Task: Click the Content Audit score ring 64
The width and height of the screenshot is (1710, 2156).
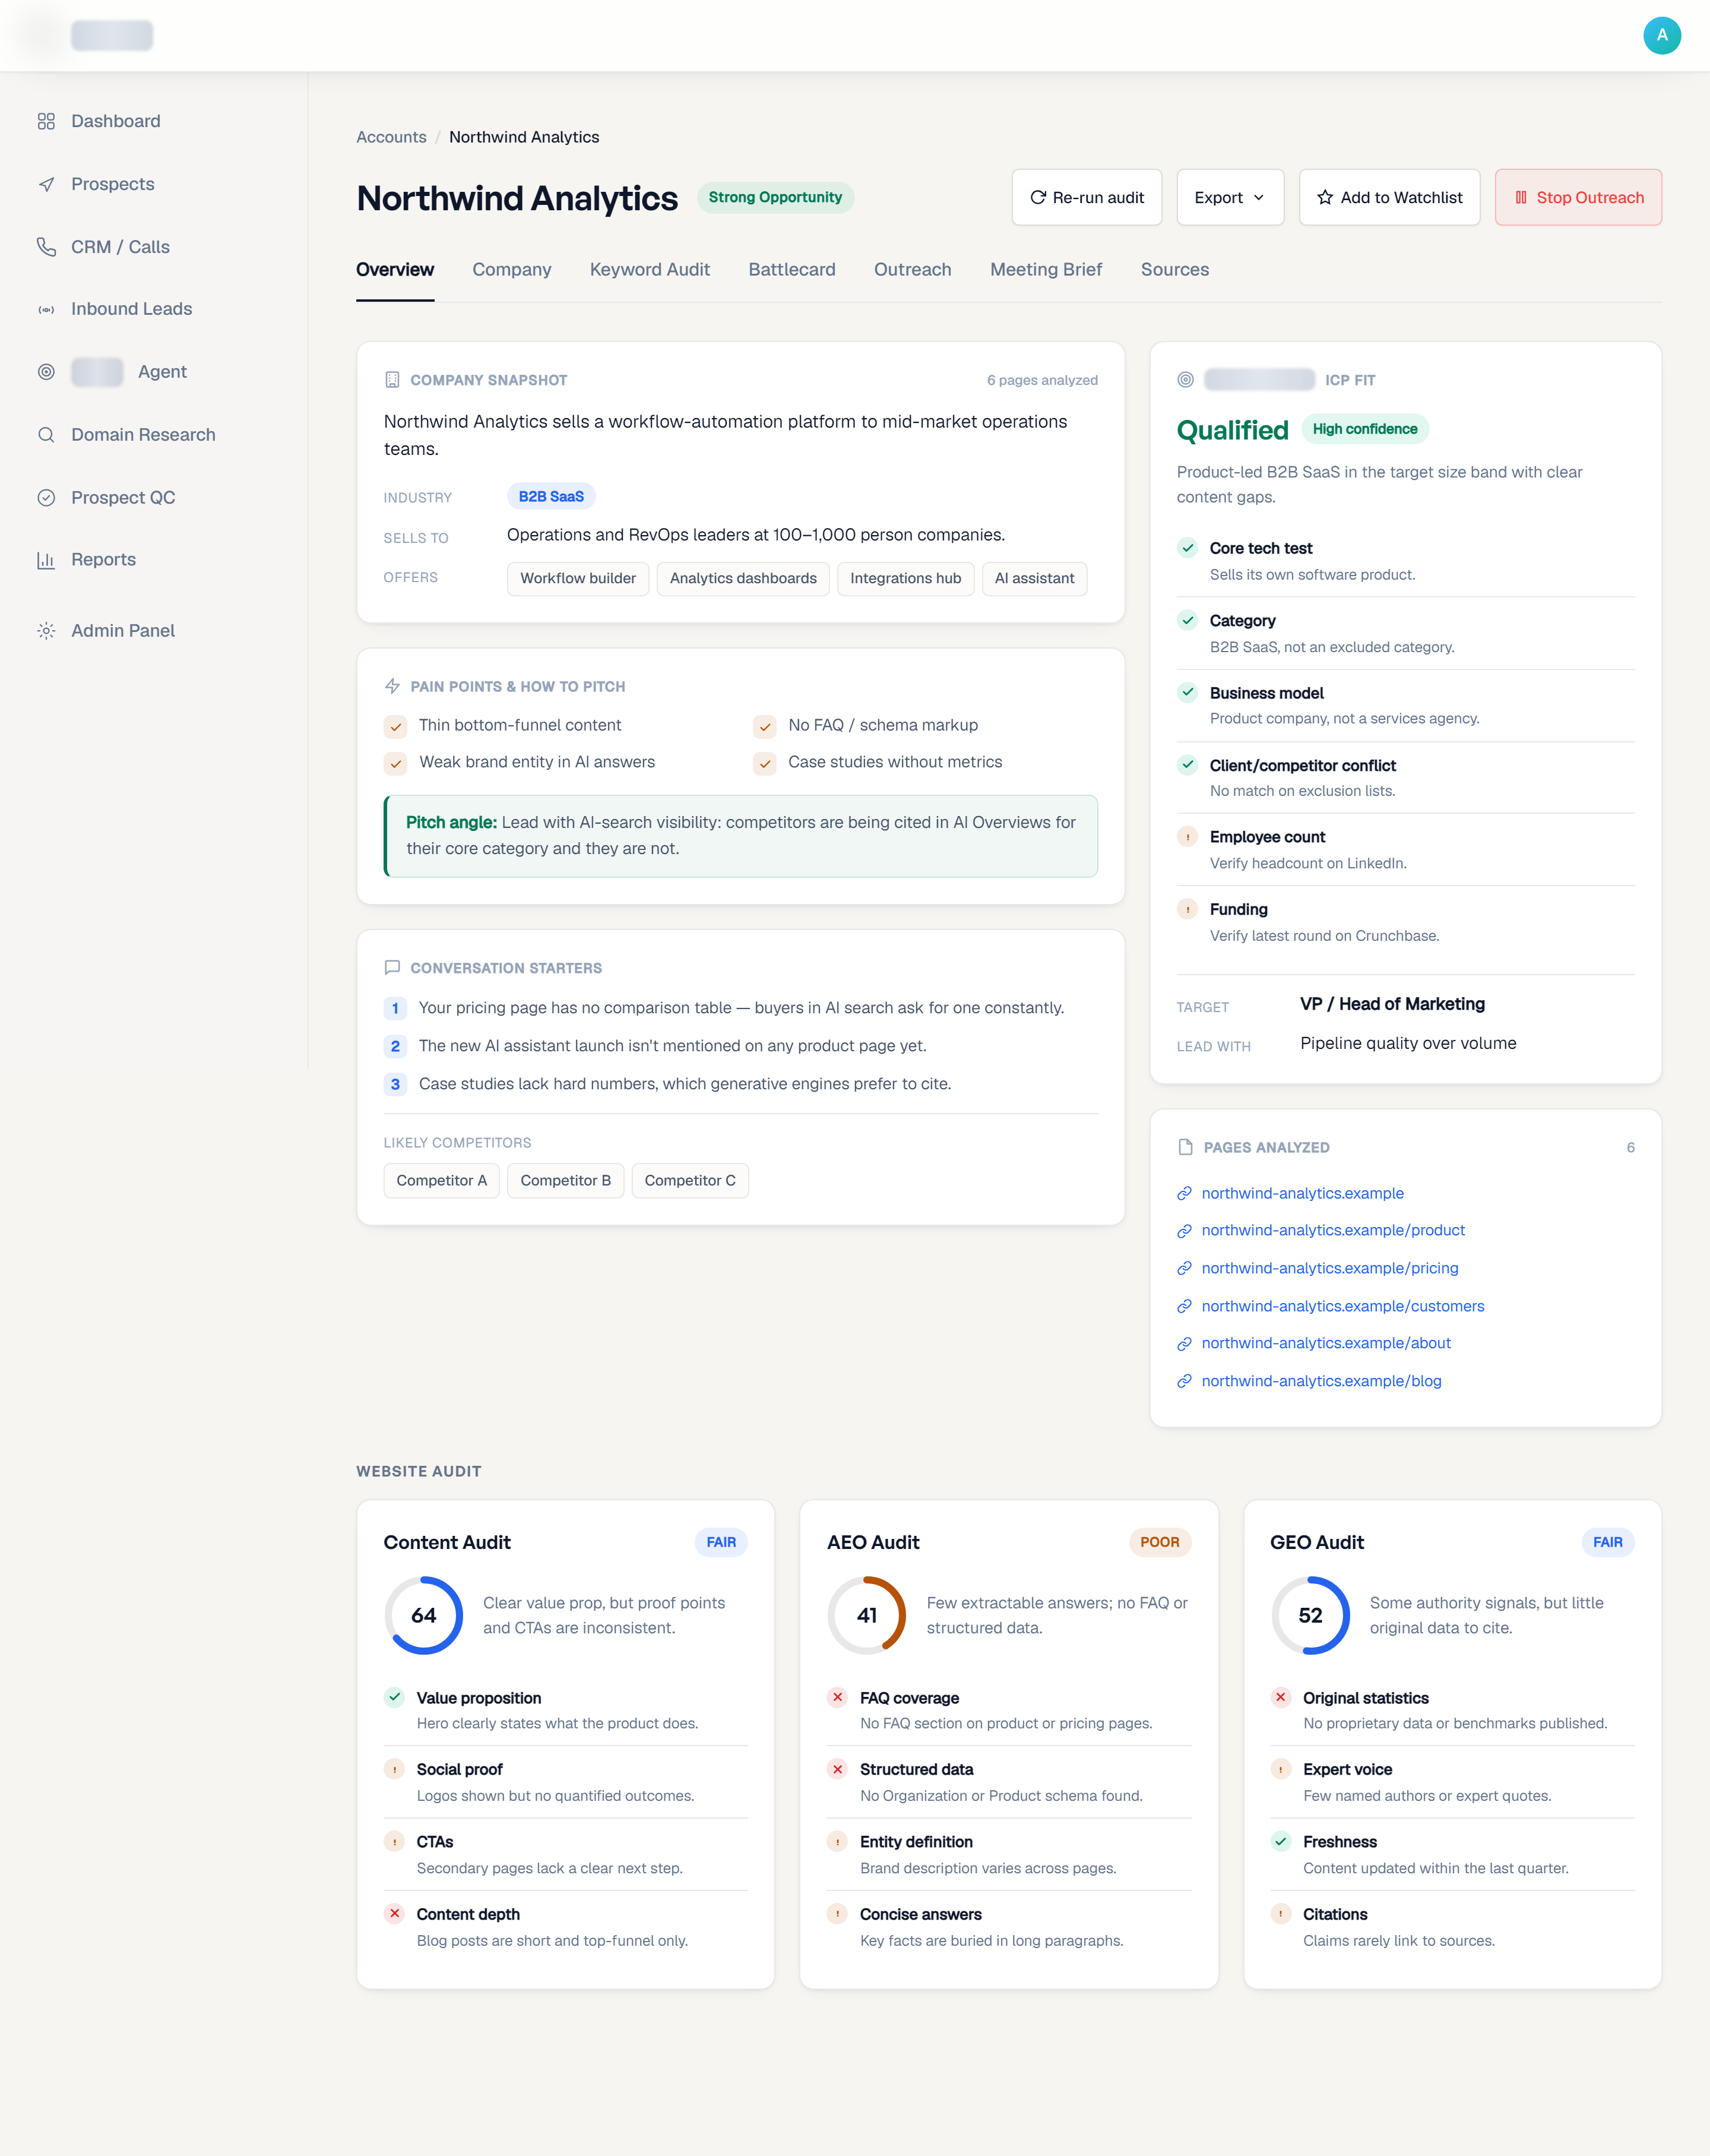Action: 424,1615
